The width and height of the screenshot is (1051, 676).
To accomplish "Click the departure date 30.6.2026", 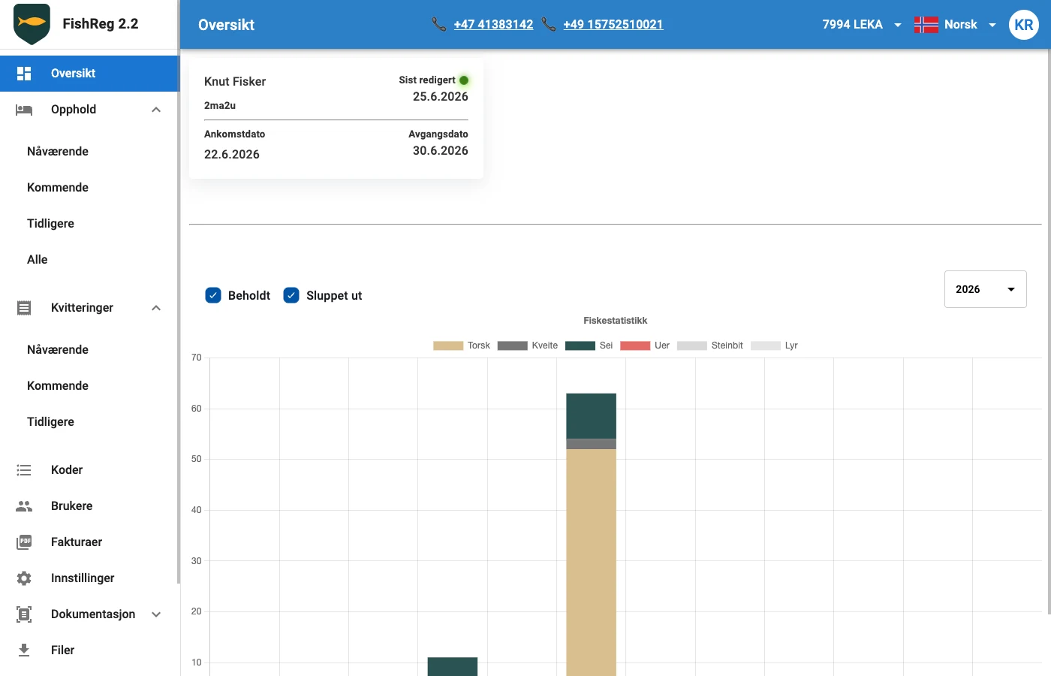I will (441, 151).
